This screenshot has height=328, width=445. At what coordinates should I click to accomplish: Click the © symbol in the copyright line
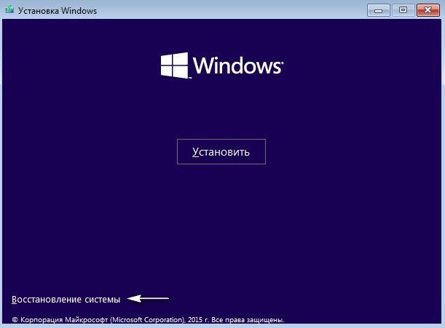(x=15, y=319)
